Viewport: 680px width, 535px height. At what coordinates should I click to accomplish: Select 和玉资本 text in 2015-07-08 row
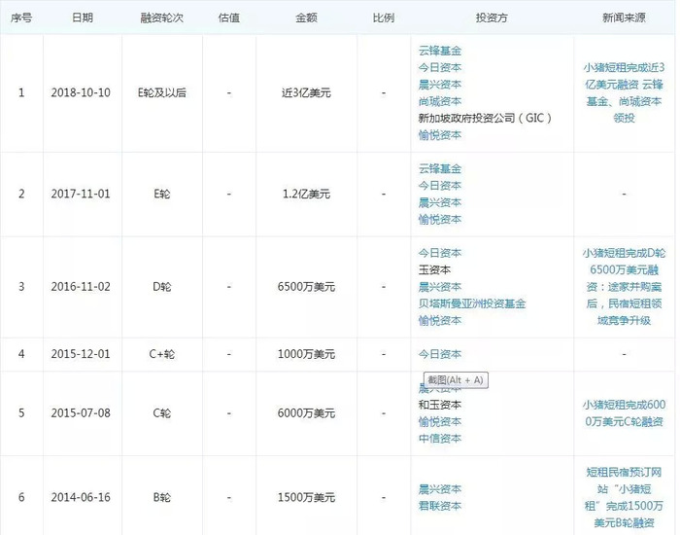(439, 406)
